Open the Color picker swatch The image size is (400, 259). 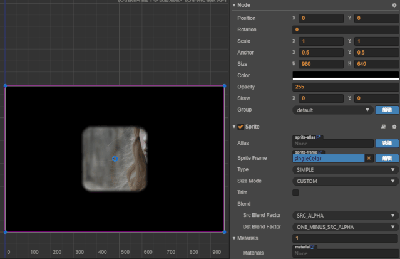[346, 76]
